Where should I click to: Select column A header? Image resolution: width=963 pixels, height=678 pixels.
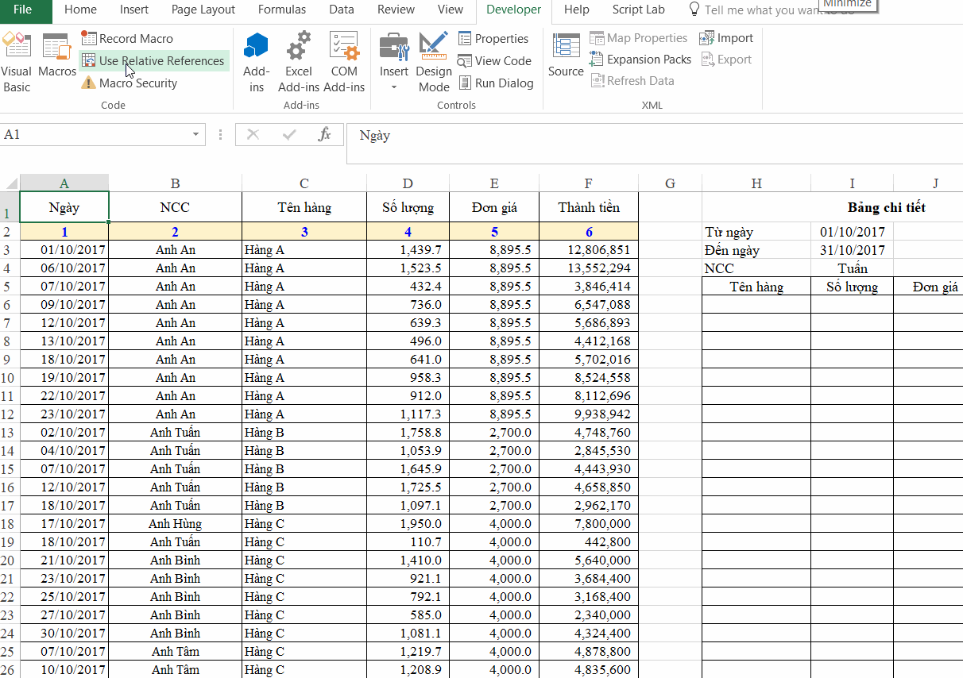pyautogui.click(x=64, y=183)
